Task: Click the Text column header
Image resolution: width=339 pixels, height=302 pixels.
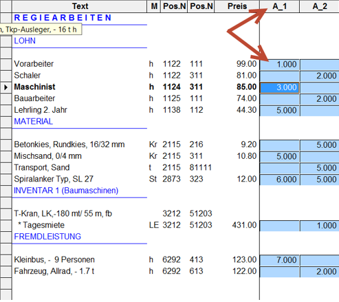Action: [80, 6]
